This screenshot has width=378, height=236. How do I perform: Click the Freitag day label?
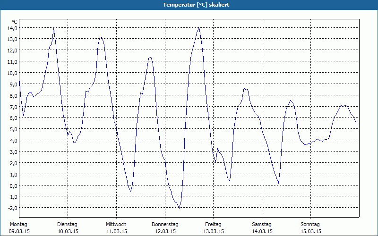point(213,224)
